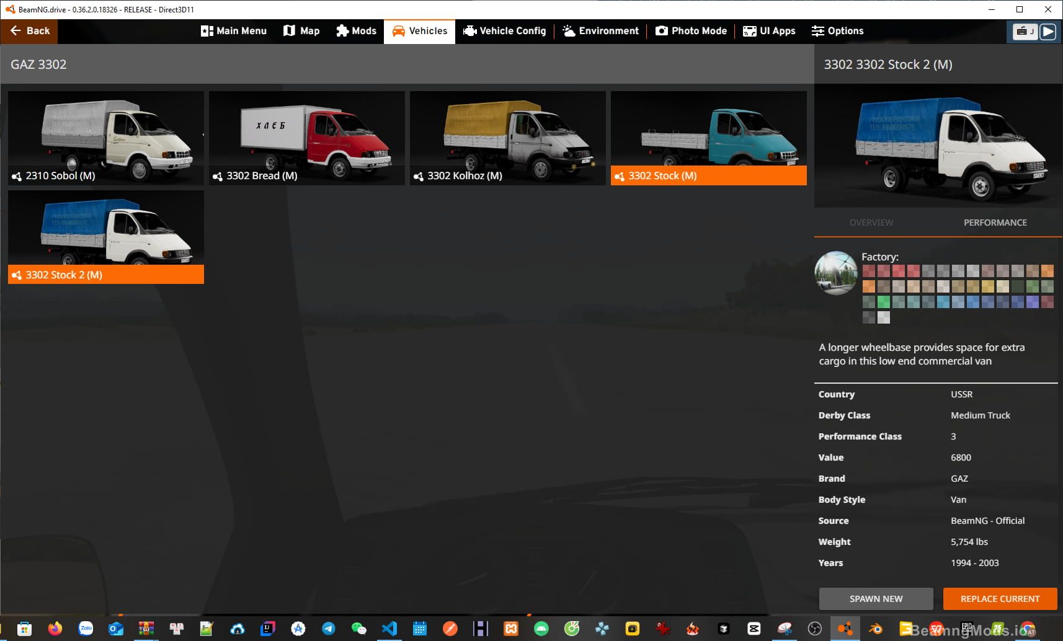Open the Map menu
The height and width of the screenshot is (641, 1063).
(301, 31)
